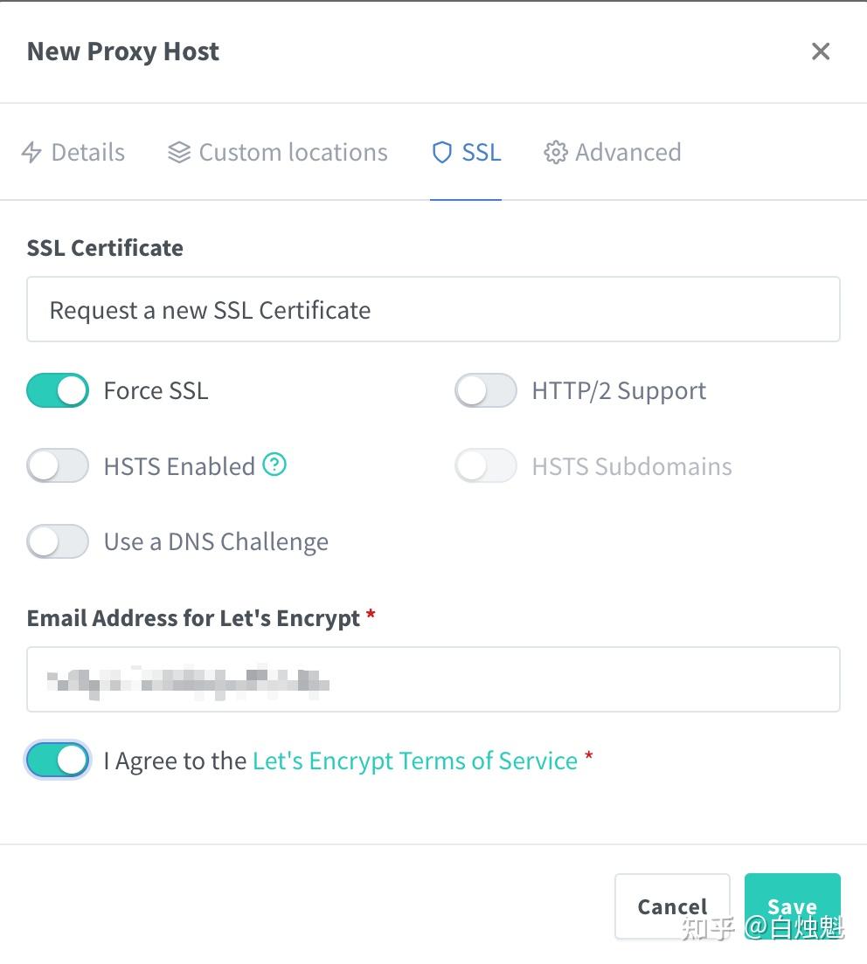The height and width of the screenshot is (964, 867).
Task: Disable the Force SSL toggle
Action: pyautogui.click(x=57, y=390)
